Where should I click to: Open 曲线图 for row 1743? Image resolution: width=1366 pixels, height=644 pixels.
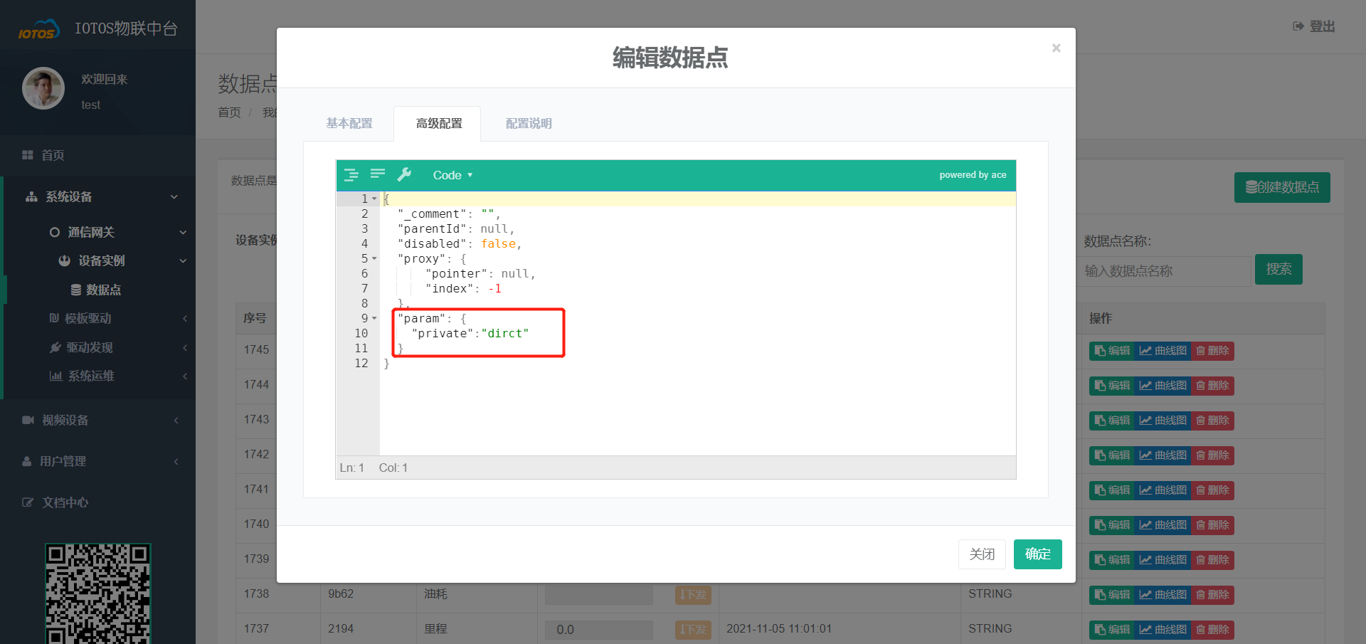coord(1163,421)
